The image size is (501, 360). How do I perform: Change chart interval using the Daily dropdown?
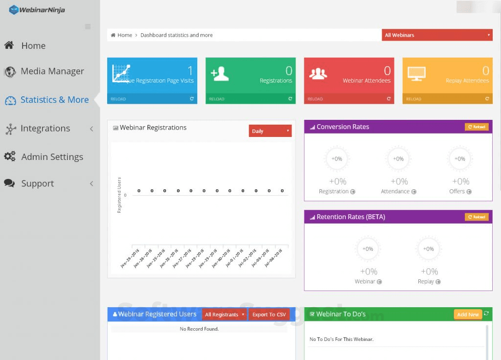[x=270, y=131]
